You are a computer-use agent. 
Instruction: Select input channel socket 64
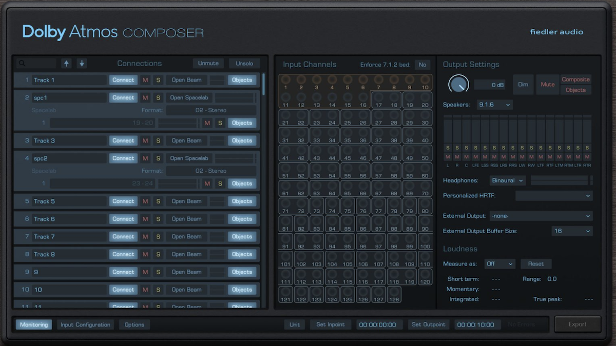(332, 186)
